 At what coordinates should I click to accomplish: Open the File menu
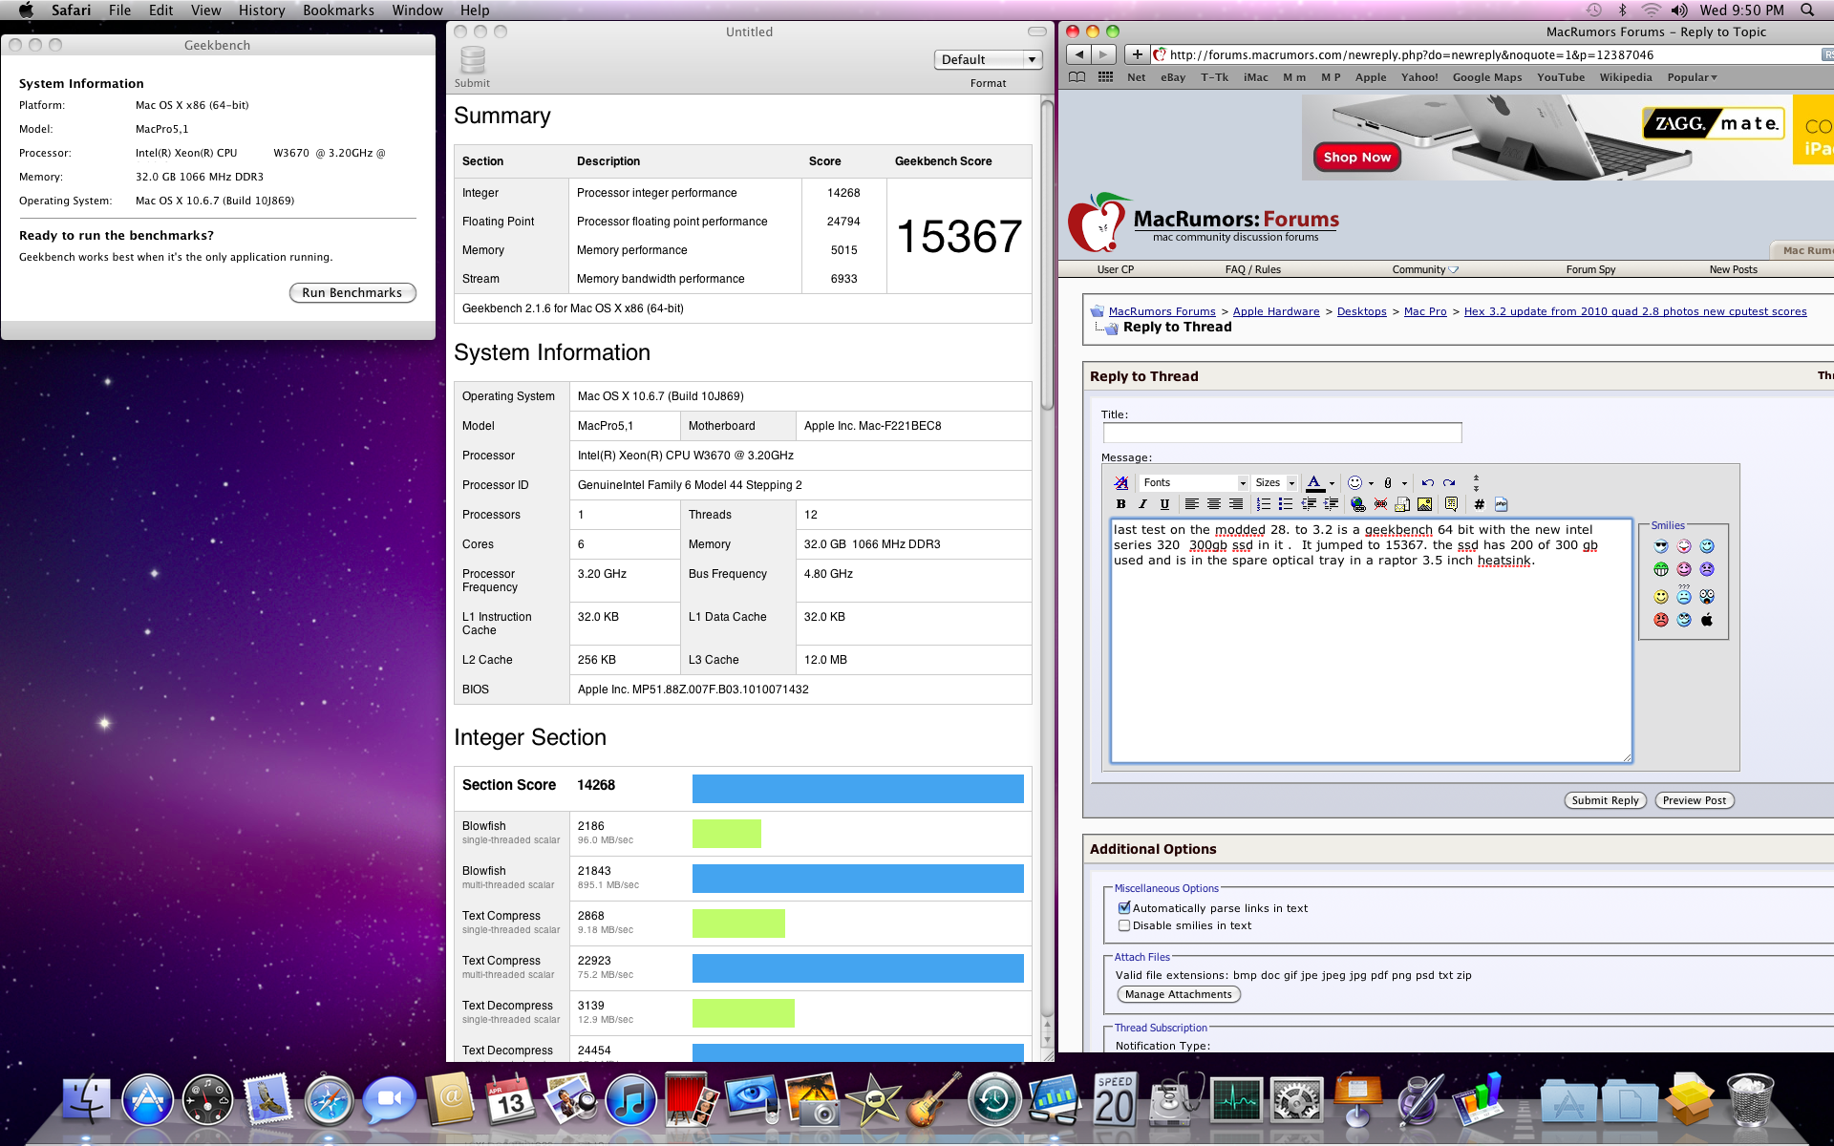tap(119, 11)
